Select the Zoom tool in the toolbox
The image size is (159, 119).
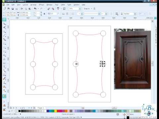[x=4, y=32]
